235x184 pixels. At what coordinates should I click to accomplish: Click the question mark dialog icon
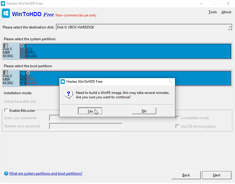(69, 95)
